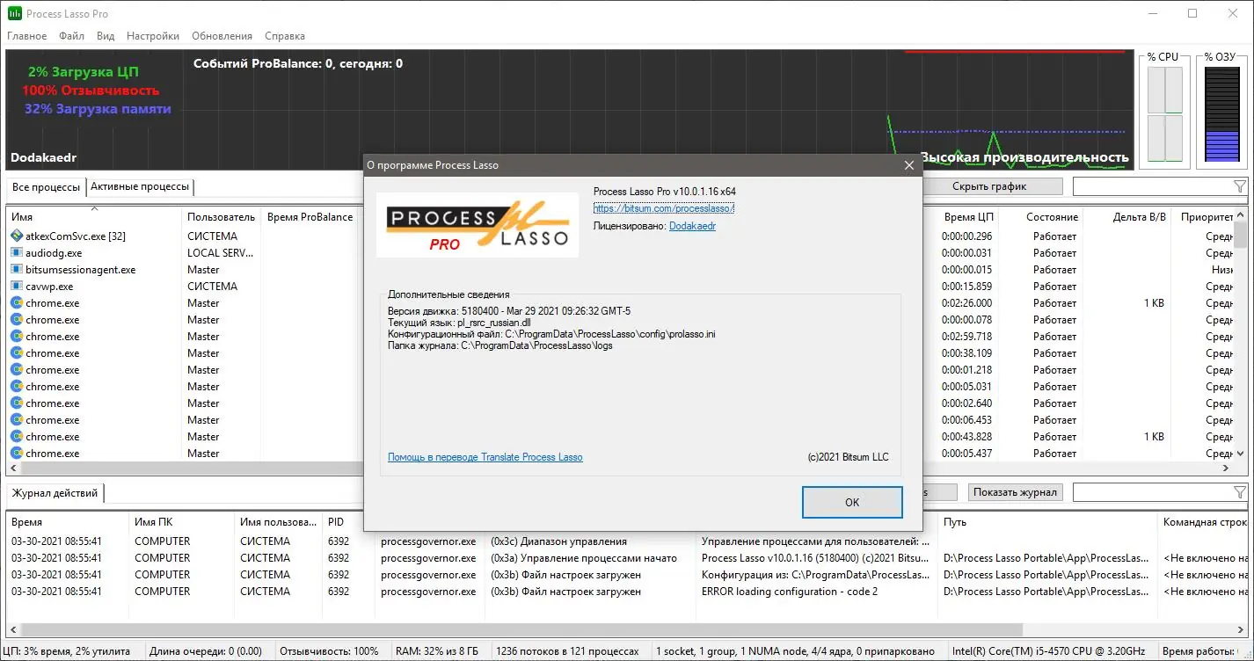Click the 1236 потоков в 121 процессах status entry
The image size is (1254, 661).
pos(567,651)
